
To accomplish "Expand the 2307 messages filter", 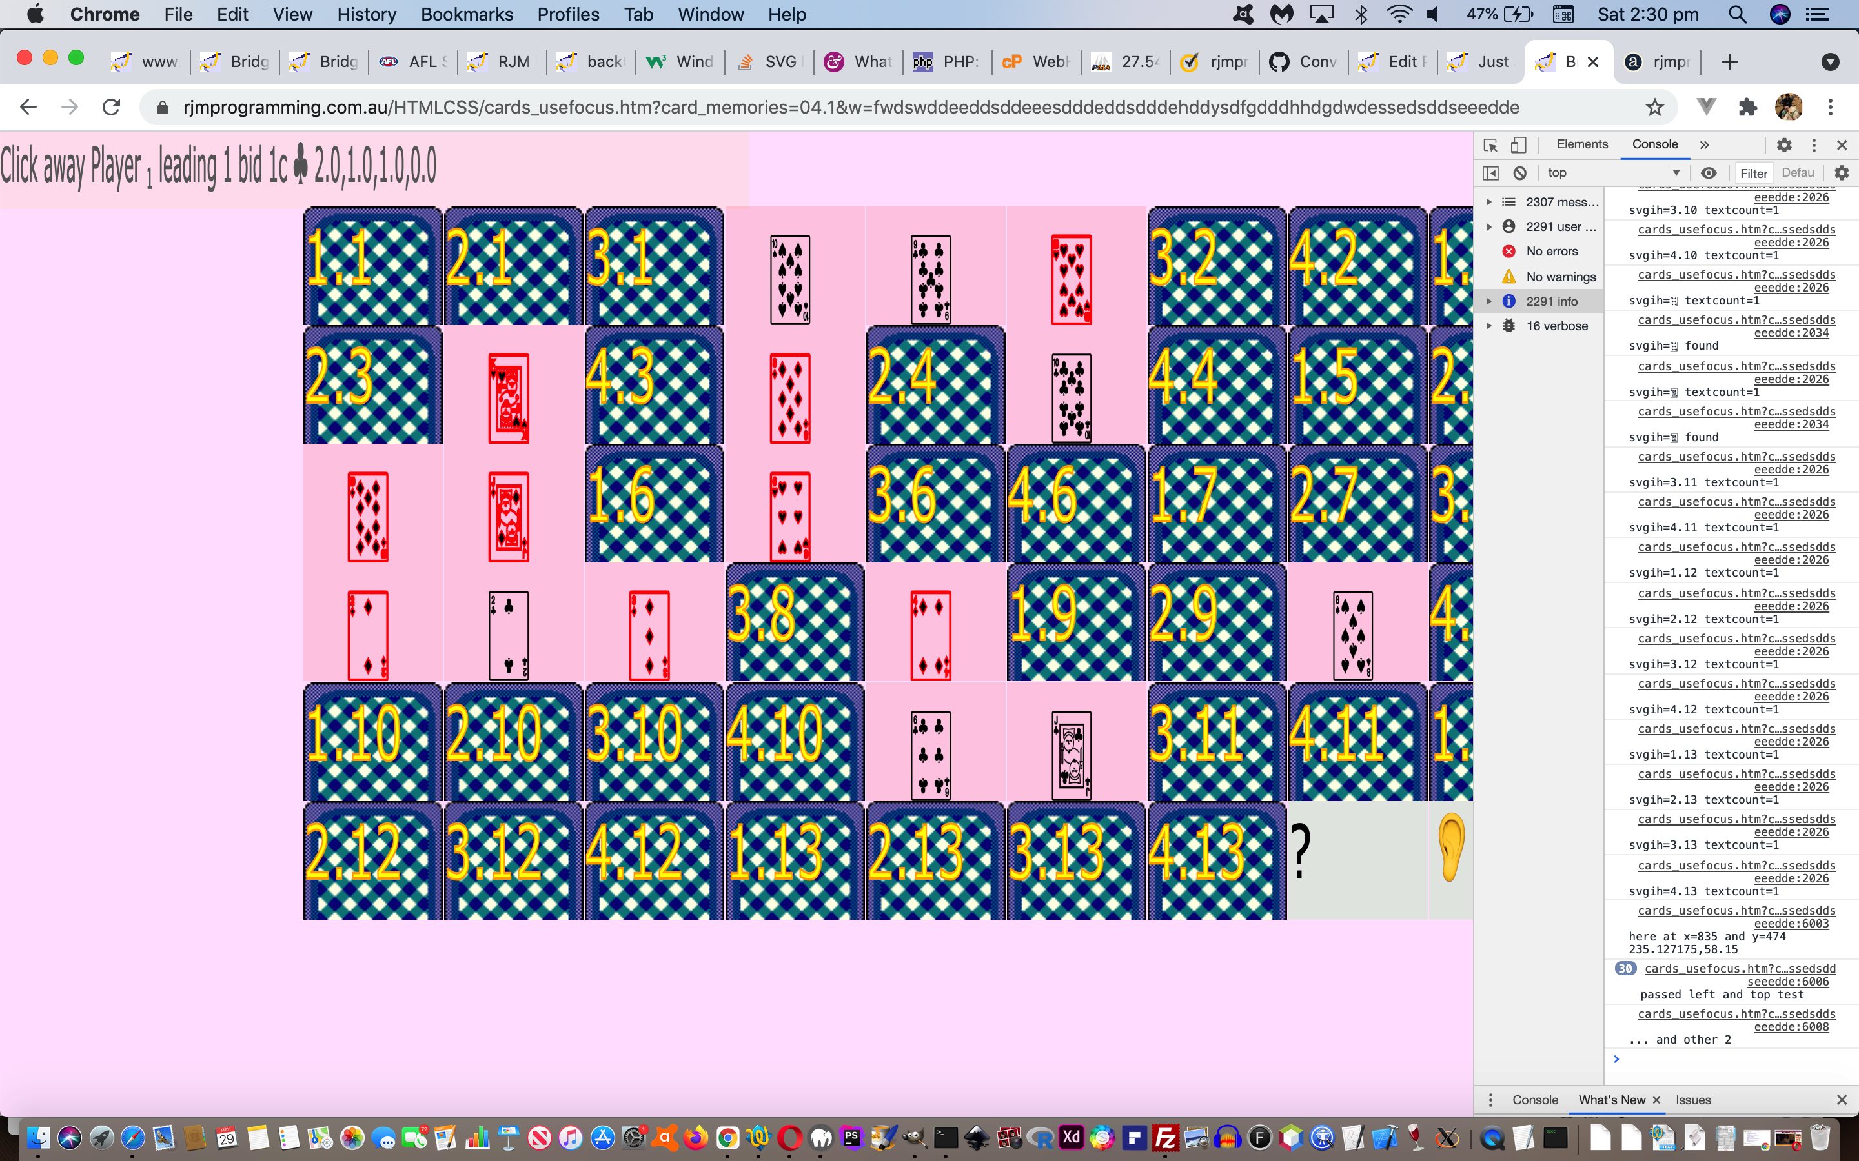I will (1491, 201).
